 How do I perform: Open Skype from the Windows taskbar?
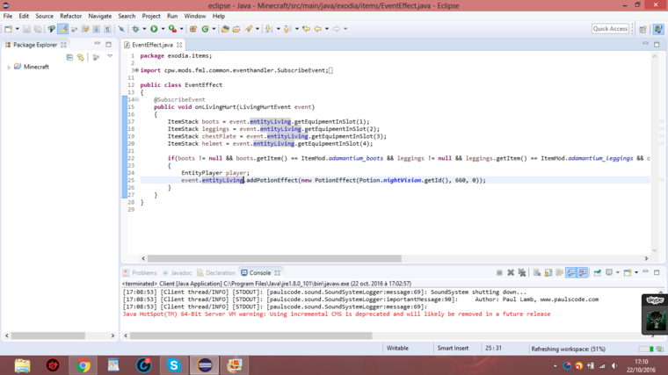pos(174,364)
